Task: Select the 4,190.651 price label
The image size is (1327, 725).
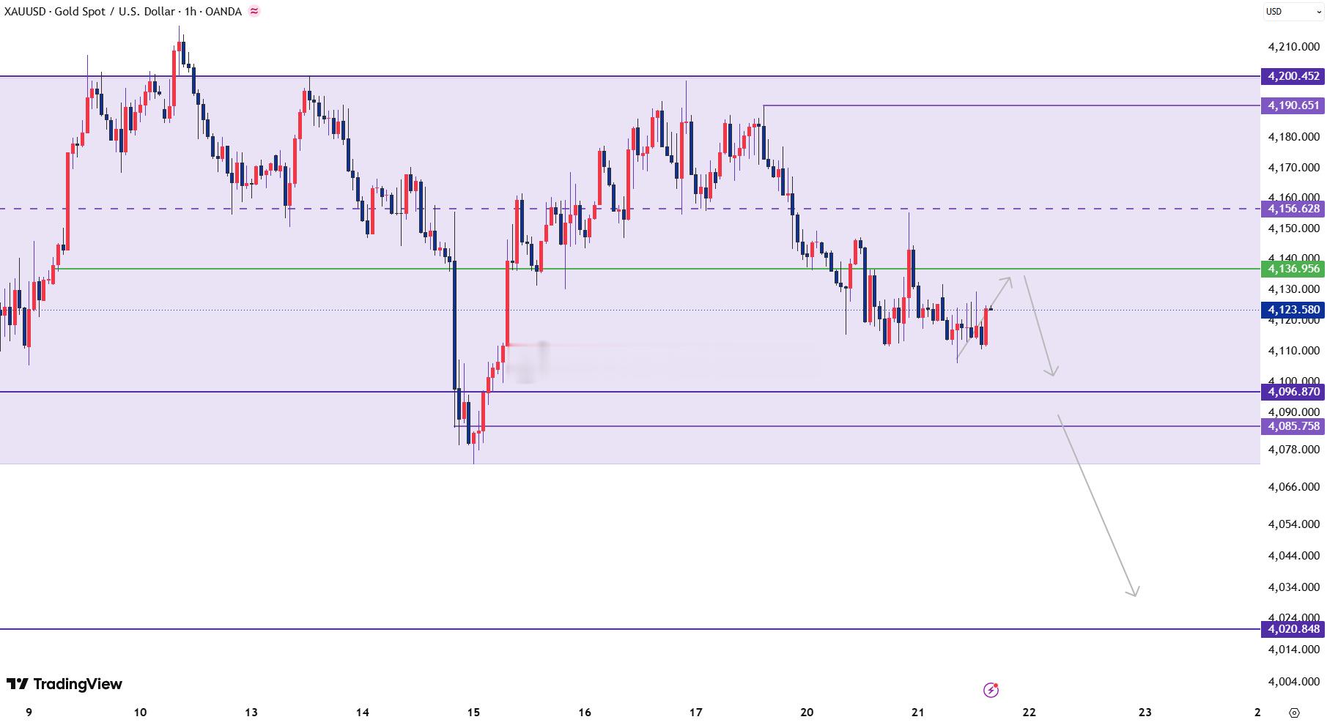Action: coord(1293,105)
